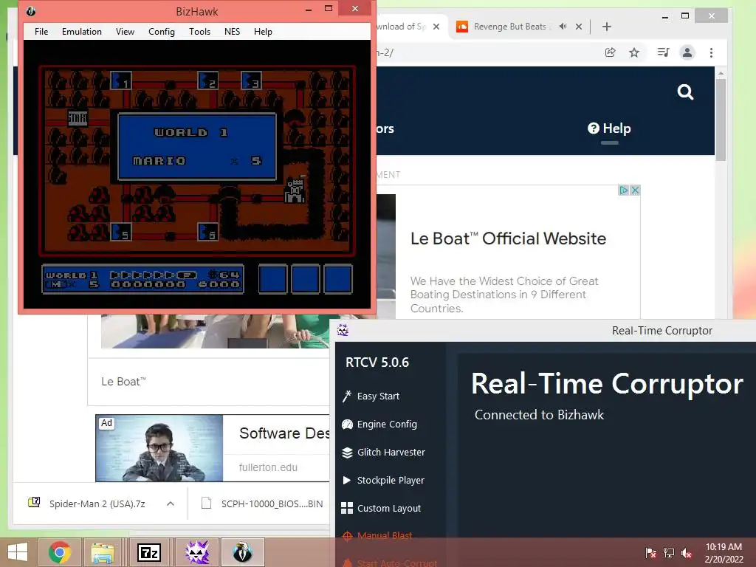Click the Software ad image thumbnail
This screenshot has height=567, width=756.
point(159,448)
